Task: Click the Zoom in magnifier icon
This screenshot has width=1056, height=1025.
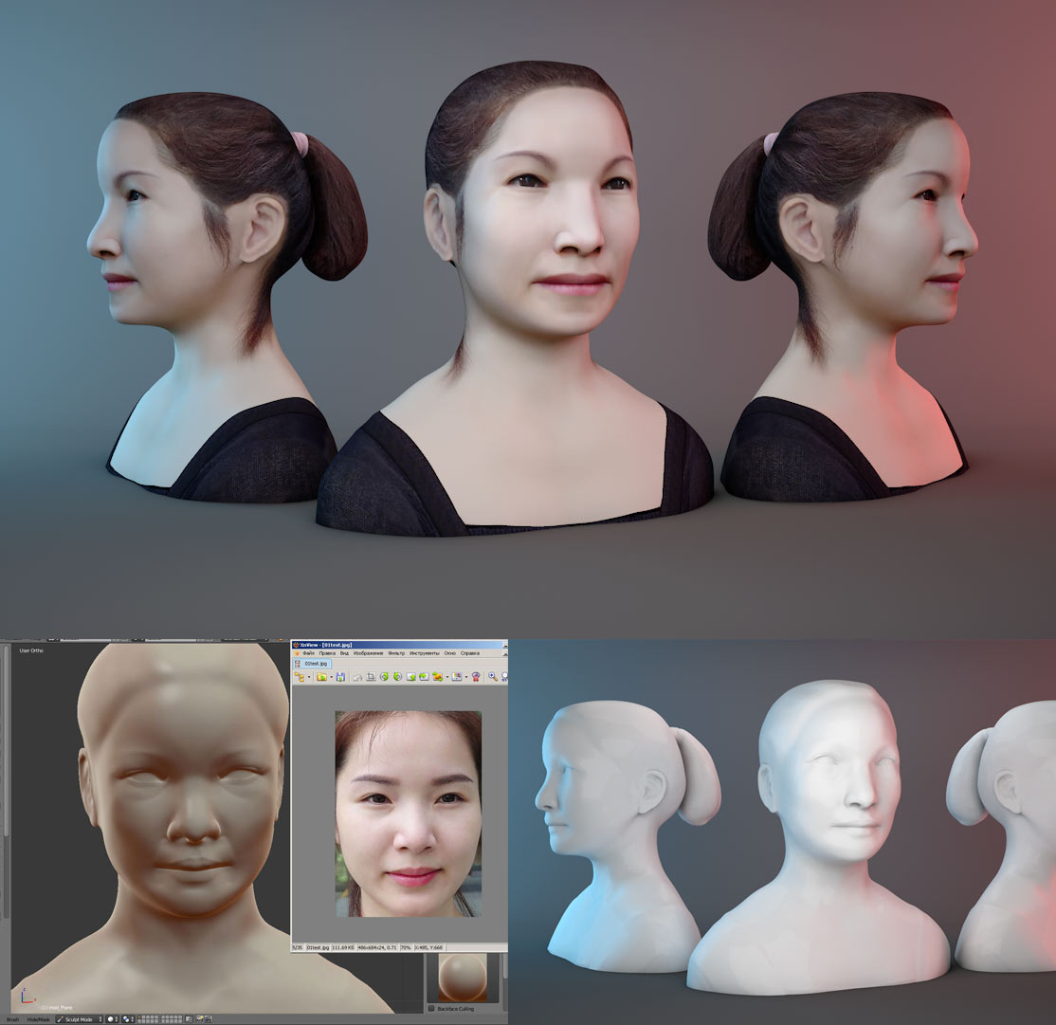Action: pos(493,677)
